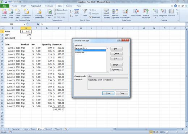Zoom out with the minus button
188x134 pixels.
[x=167, y=132]
